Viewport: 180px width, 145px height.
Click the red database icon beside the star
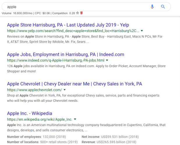[81, 13]
